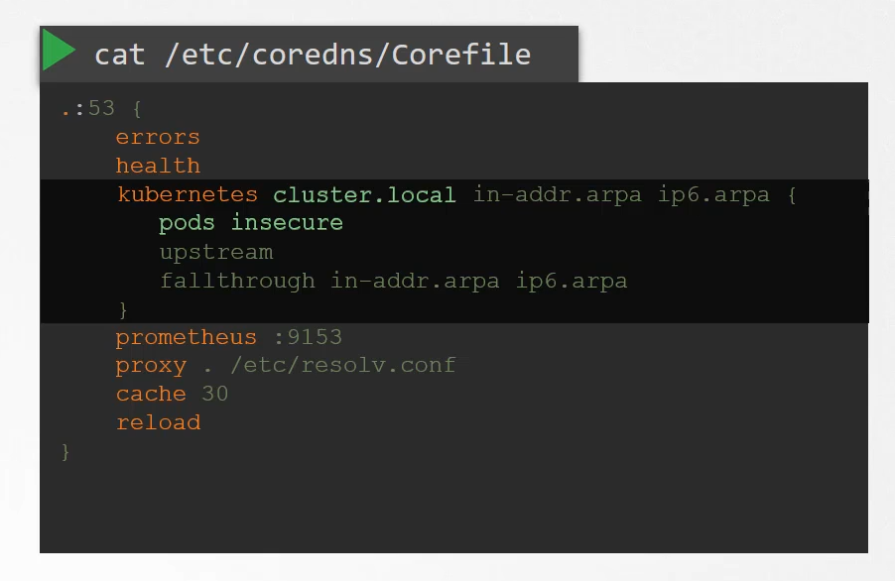Select cluster.local domain text
The image size is (895, 581).
(x=364, y=194)
